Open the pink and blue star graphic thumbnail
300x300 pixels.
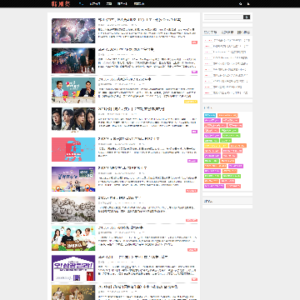pyautogui.click(x=73, y=149)
